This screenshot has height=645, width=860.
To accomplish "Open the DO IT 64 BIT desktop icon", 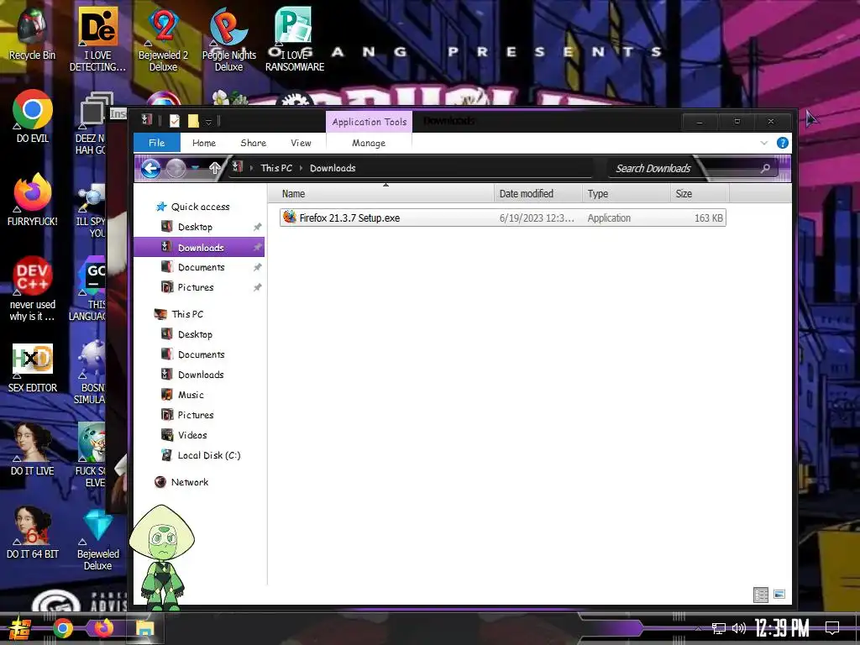I will [x=33, y=532].
